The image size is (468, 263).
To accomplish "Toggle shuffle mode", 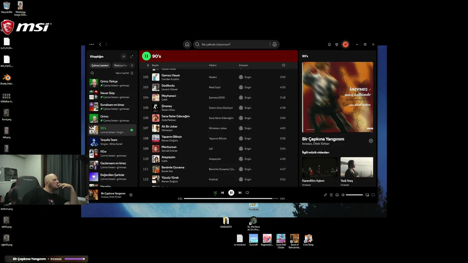I will coord(215,193).
